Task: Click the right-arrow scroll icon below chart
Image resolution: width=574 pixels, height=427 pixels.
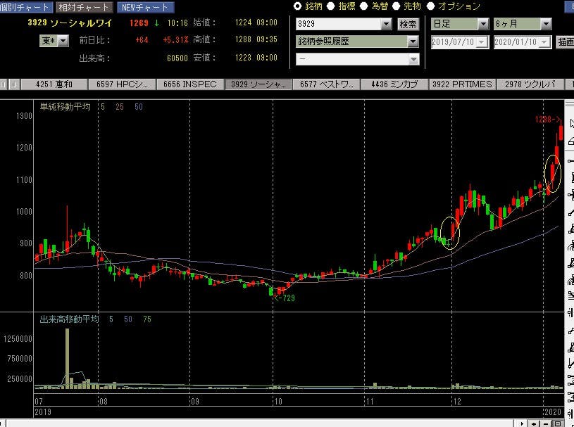Action: click(x=523, y=423)
